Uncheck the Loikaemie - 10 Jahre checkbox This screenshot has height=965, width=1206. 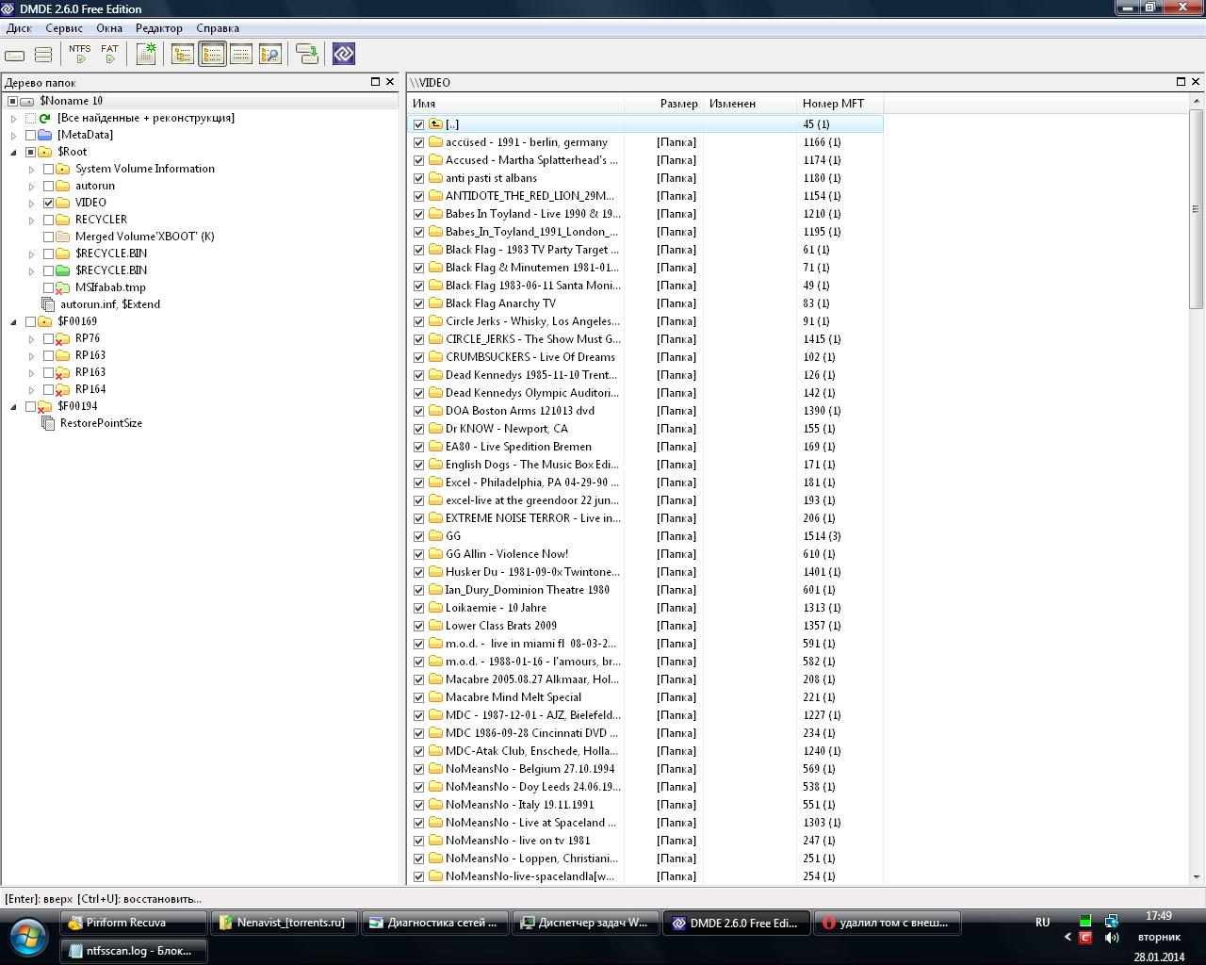tap(419, 608)
